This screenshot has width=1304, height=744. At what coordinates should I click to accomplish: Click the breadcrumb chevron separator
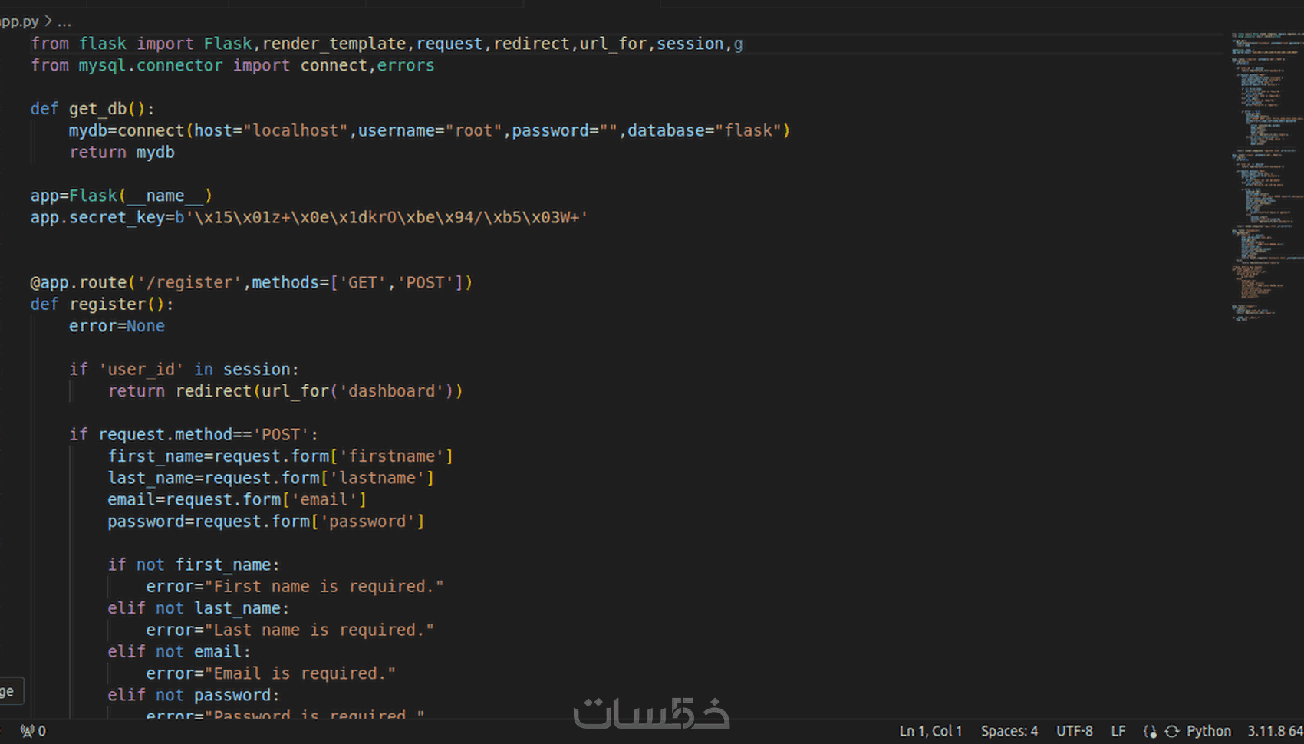click(48, 21)
